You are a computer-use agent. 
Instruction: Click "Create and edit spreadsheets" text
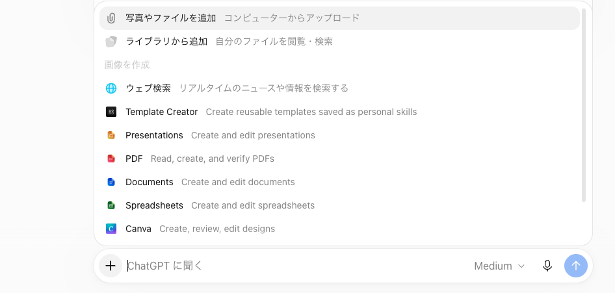pos(253,206)
